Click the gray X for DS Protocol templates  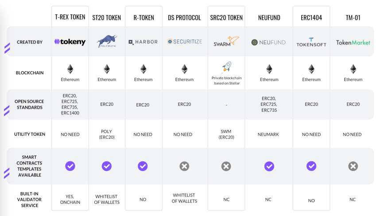pos(184,166)
